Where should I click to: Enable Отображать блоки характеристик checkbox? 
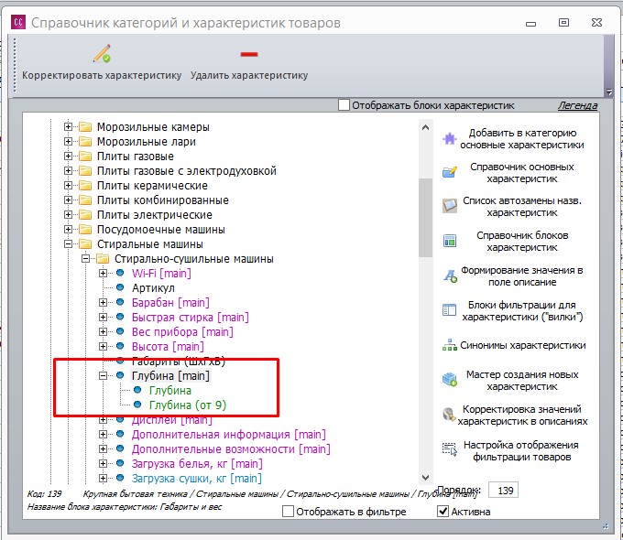pos(344,105)
